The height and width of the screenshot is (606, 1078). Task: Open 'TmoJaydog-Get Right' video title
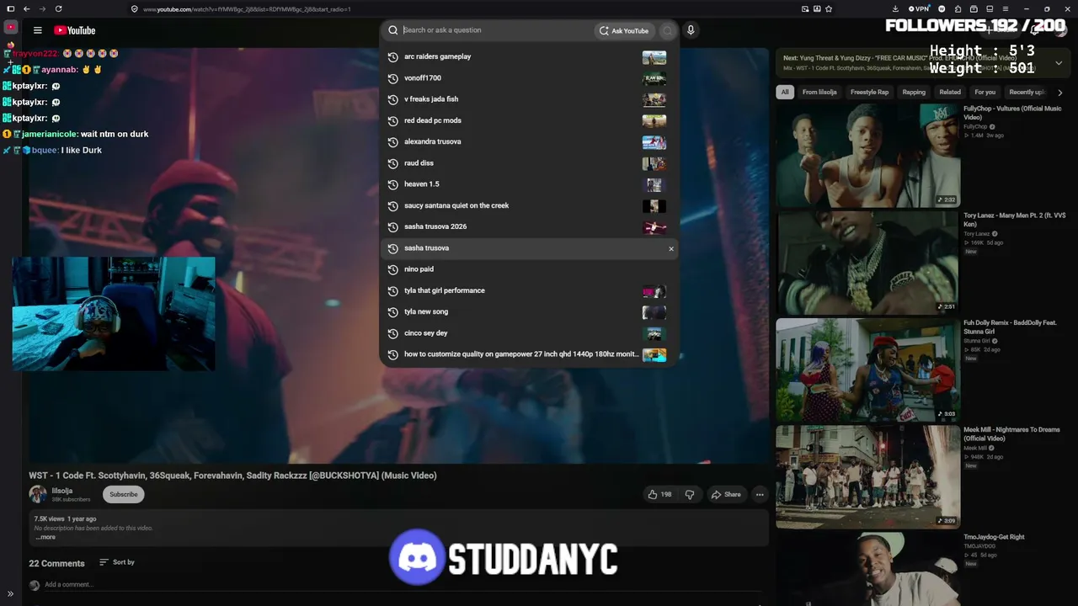[x=994, y=537]
